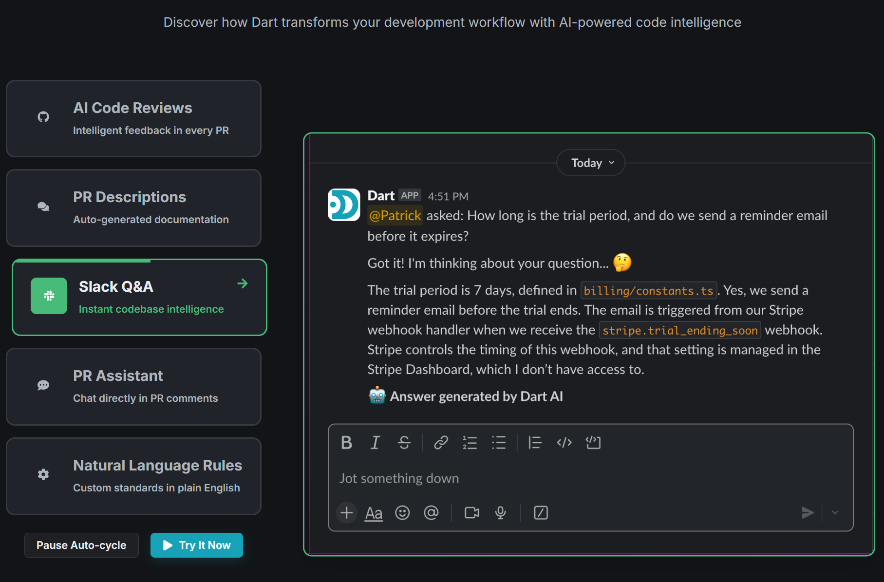Click the Pause Auto-cycle button

click(x=81, y=545)
